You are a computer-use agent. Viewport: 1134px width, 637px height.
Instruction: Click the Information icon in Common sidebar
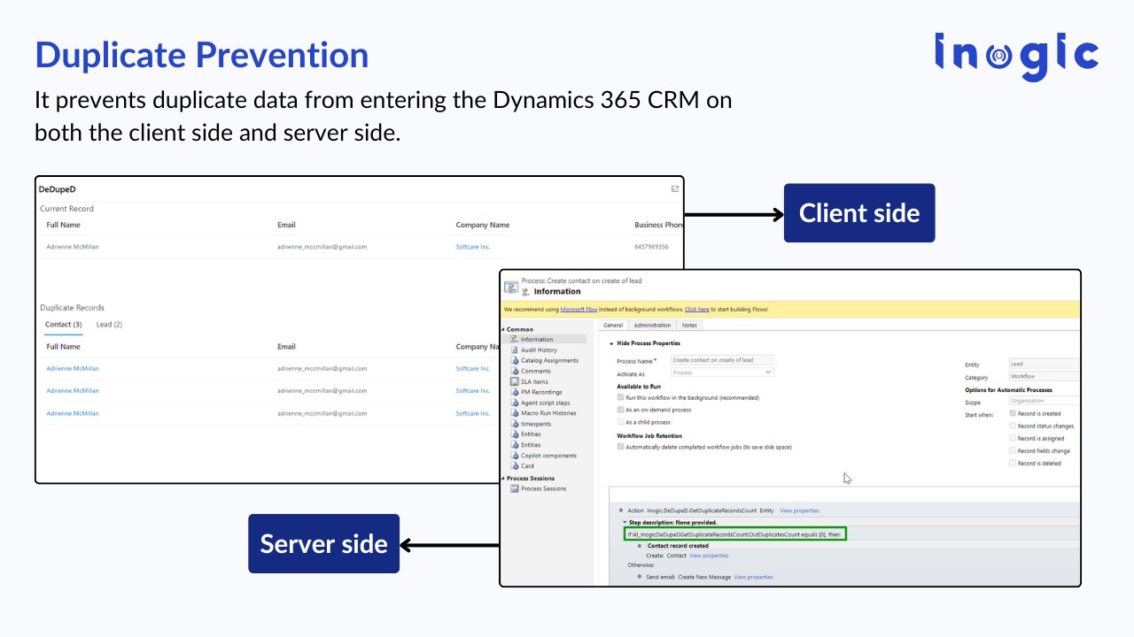[514, 340]
